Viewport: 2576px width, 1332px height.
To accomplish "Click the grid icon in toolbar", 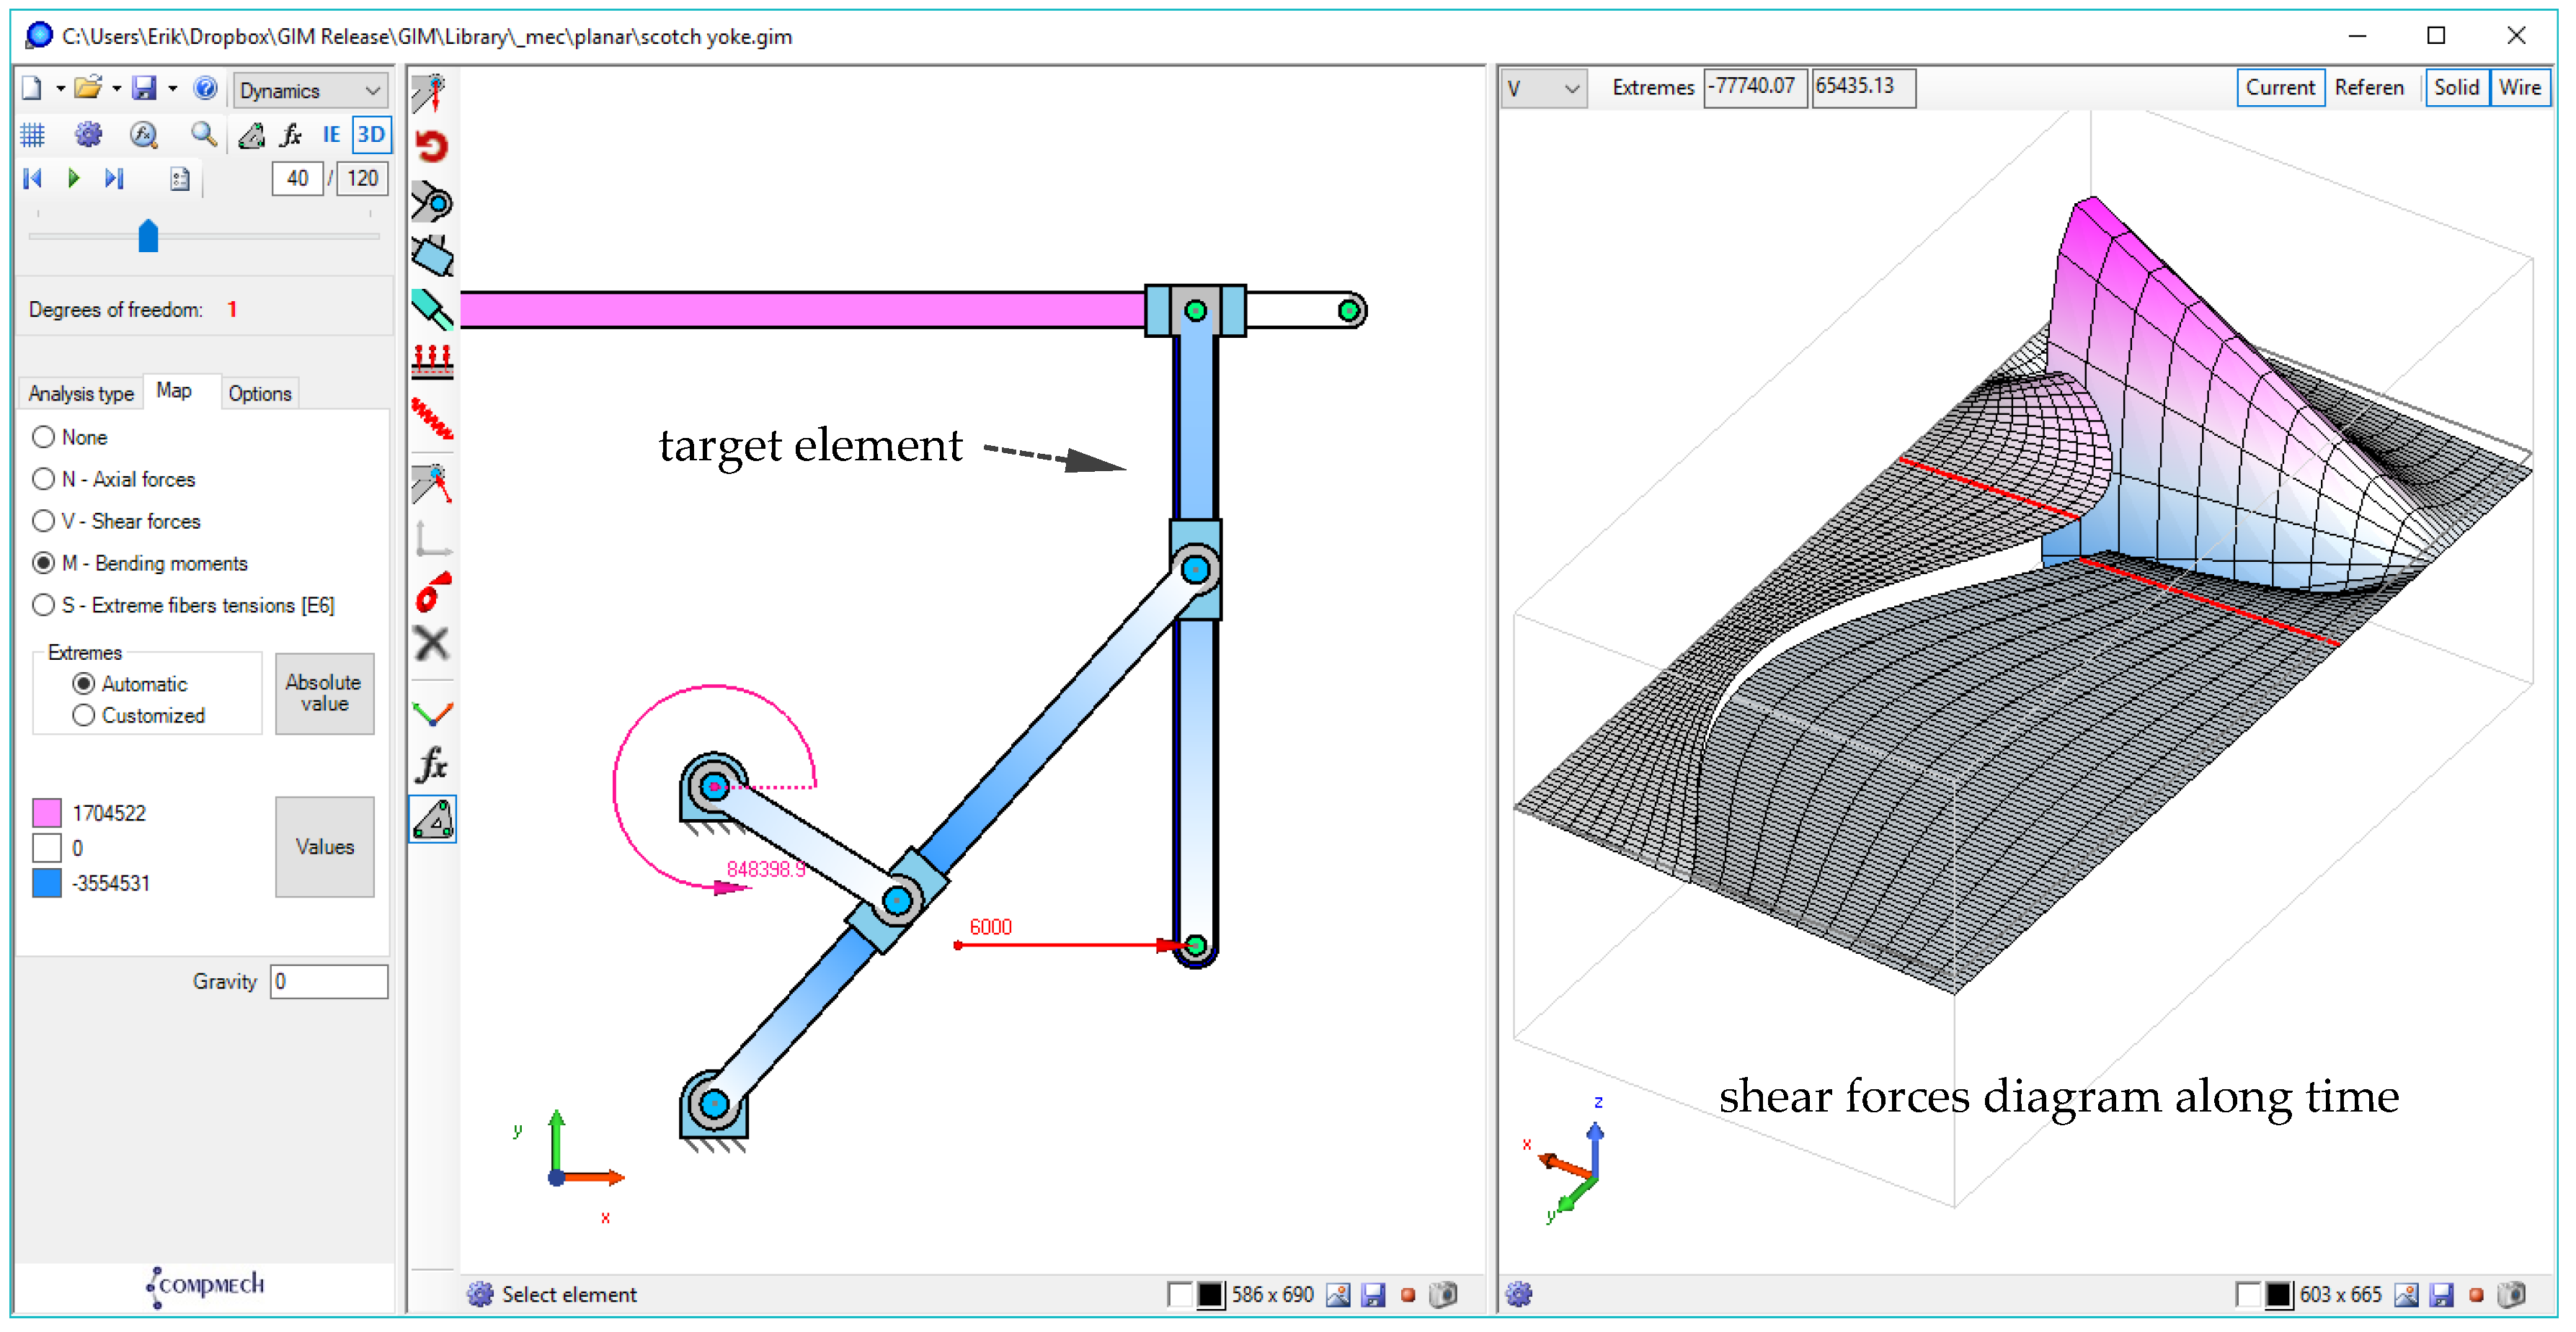I will tap(33, 135).
